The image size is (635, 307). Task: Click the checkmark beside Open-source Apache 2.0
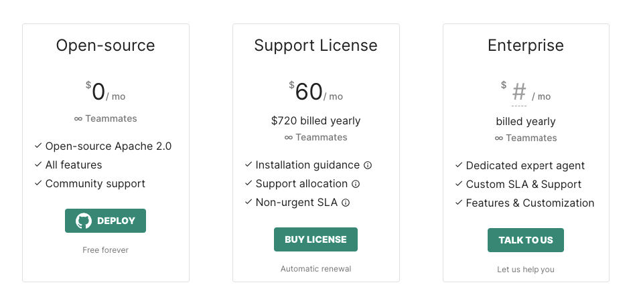[x=38, y=146]
